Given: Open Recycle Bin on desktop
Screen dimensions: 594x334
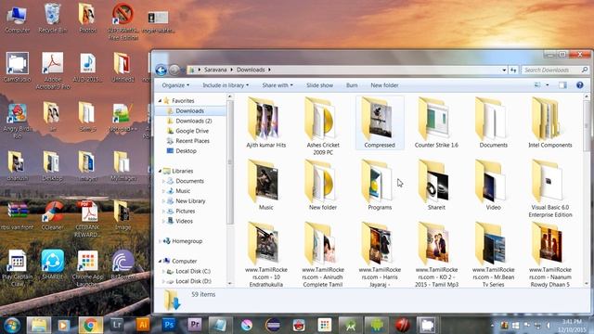Looking at the screenshot, I should (x=52, y=19).
